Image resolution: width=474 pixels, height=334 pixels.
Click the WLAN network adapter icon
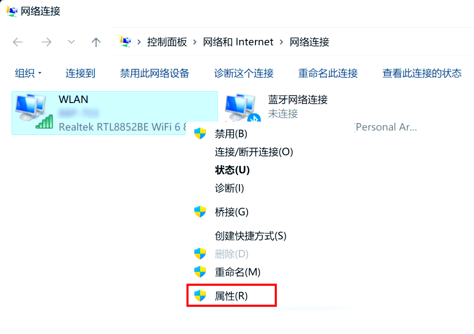(33, 111)
